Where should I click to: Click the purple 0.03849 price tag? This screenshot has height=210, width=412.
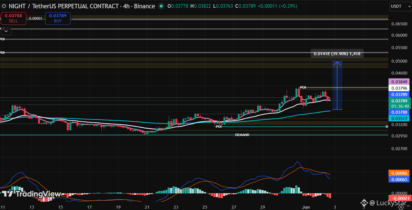(399, 82)
